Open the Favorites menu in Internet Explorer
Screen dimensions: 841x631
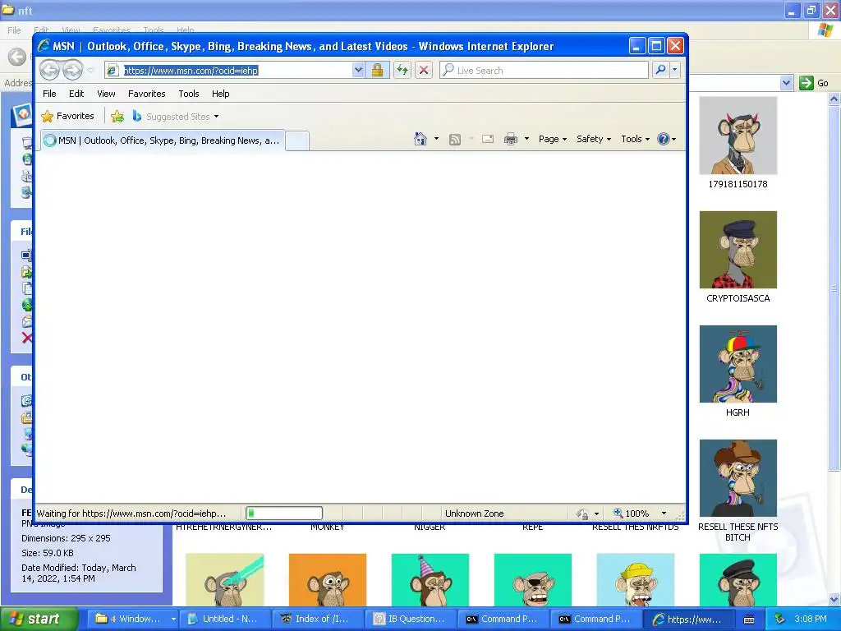(x=146, y=94)
